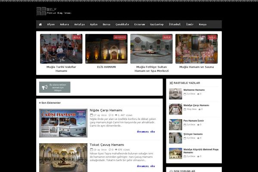
Task: Click the home icon in navigation bar
Action: click(40, 25)
